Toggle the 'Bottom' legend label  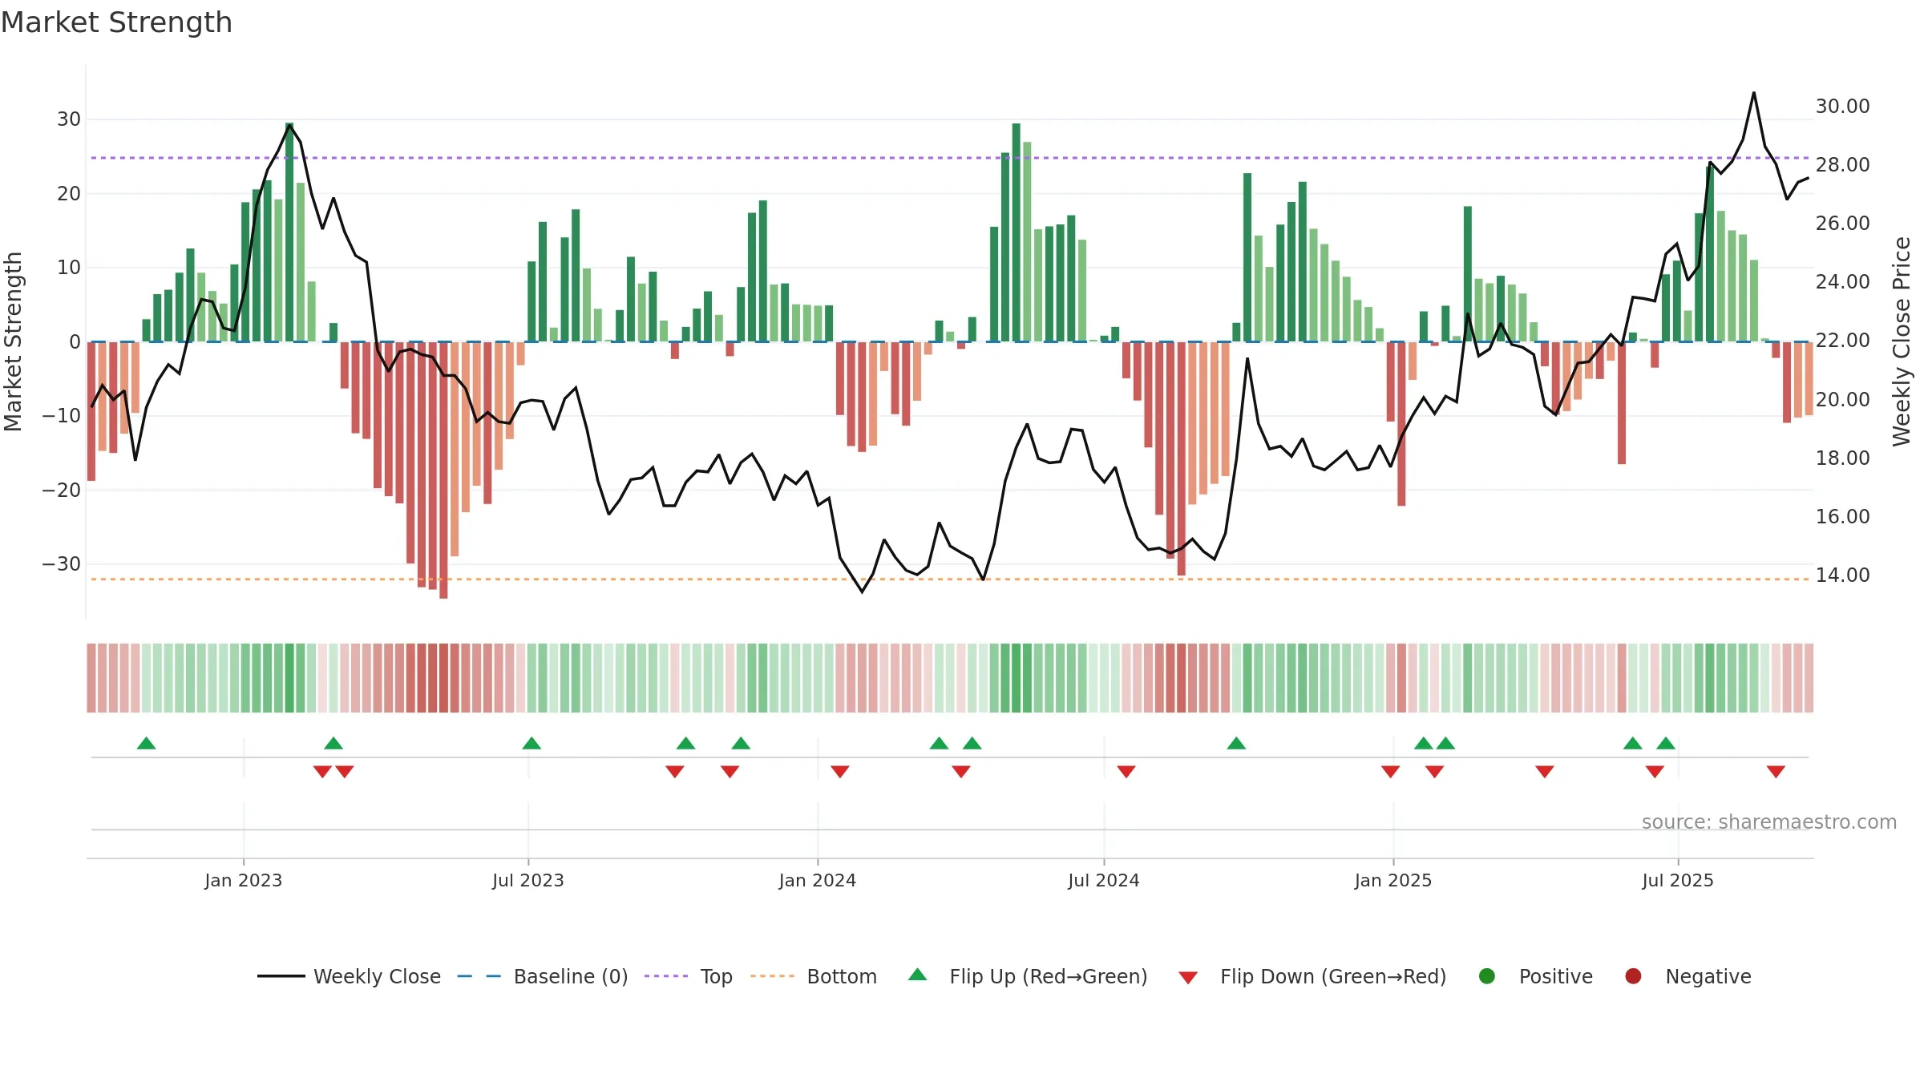pyautogui.click(x=842, y=977)
